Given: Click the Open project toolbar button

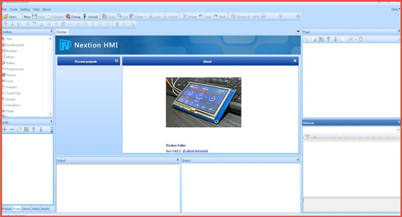Looking at the screenshot, I should [x=10, y=17].
